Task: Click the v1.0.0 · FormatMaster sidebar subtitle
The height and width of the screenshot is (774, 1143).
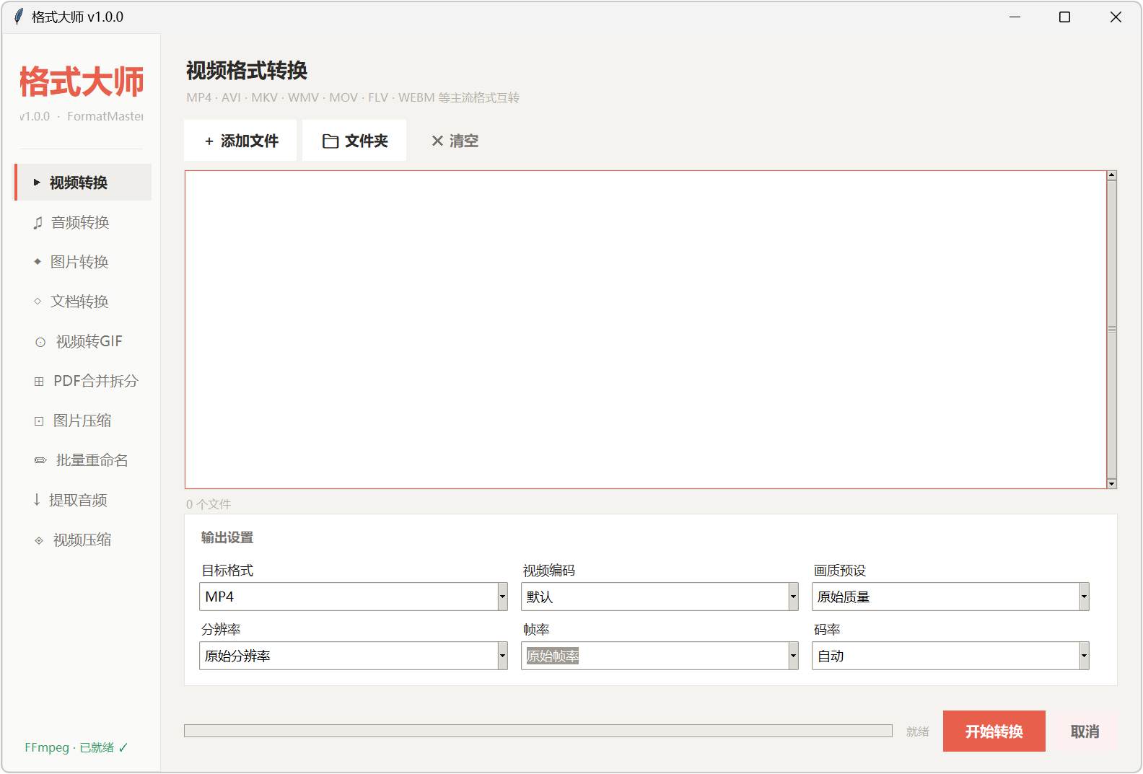Action: coord(82,116)
